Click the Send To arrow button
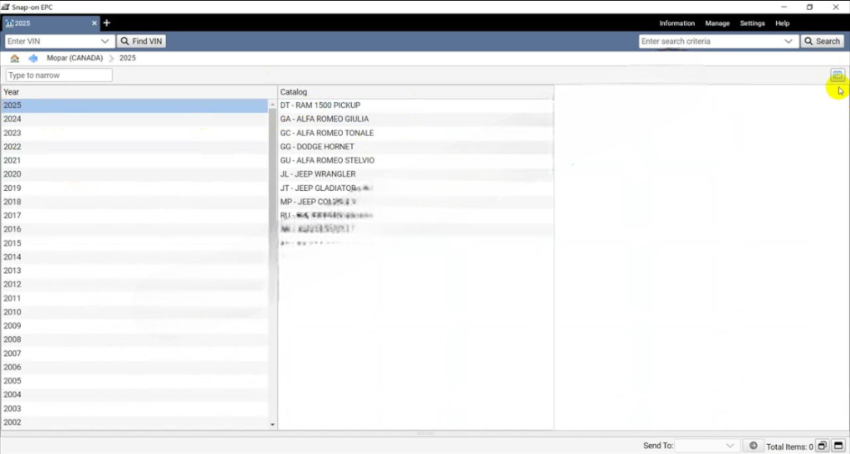Viewport: 850px width, 454px height. pyautogui.click(x=753, y=446)
